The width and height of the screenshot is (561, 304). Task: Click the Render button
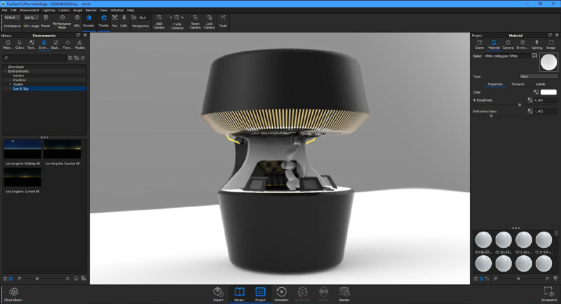point(344,294)
